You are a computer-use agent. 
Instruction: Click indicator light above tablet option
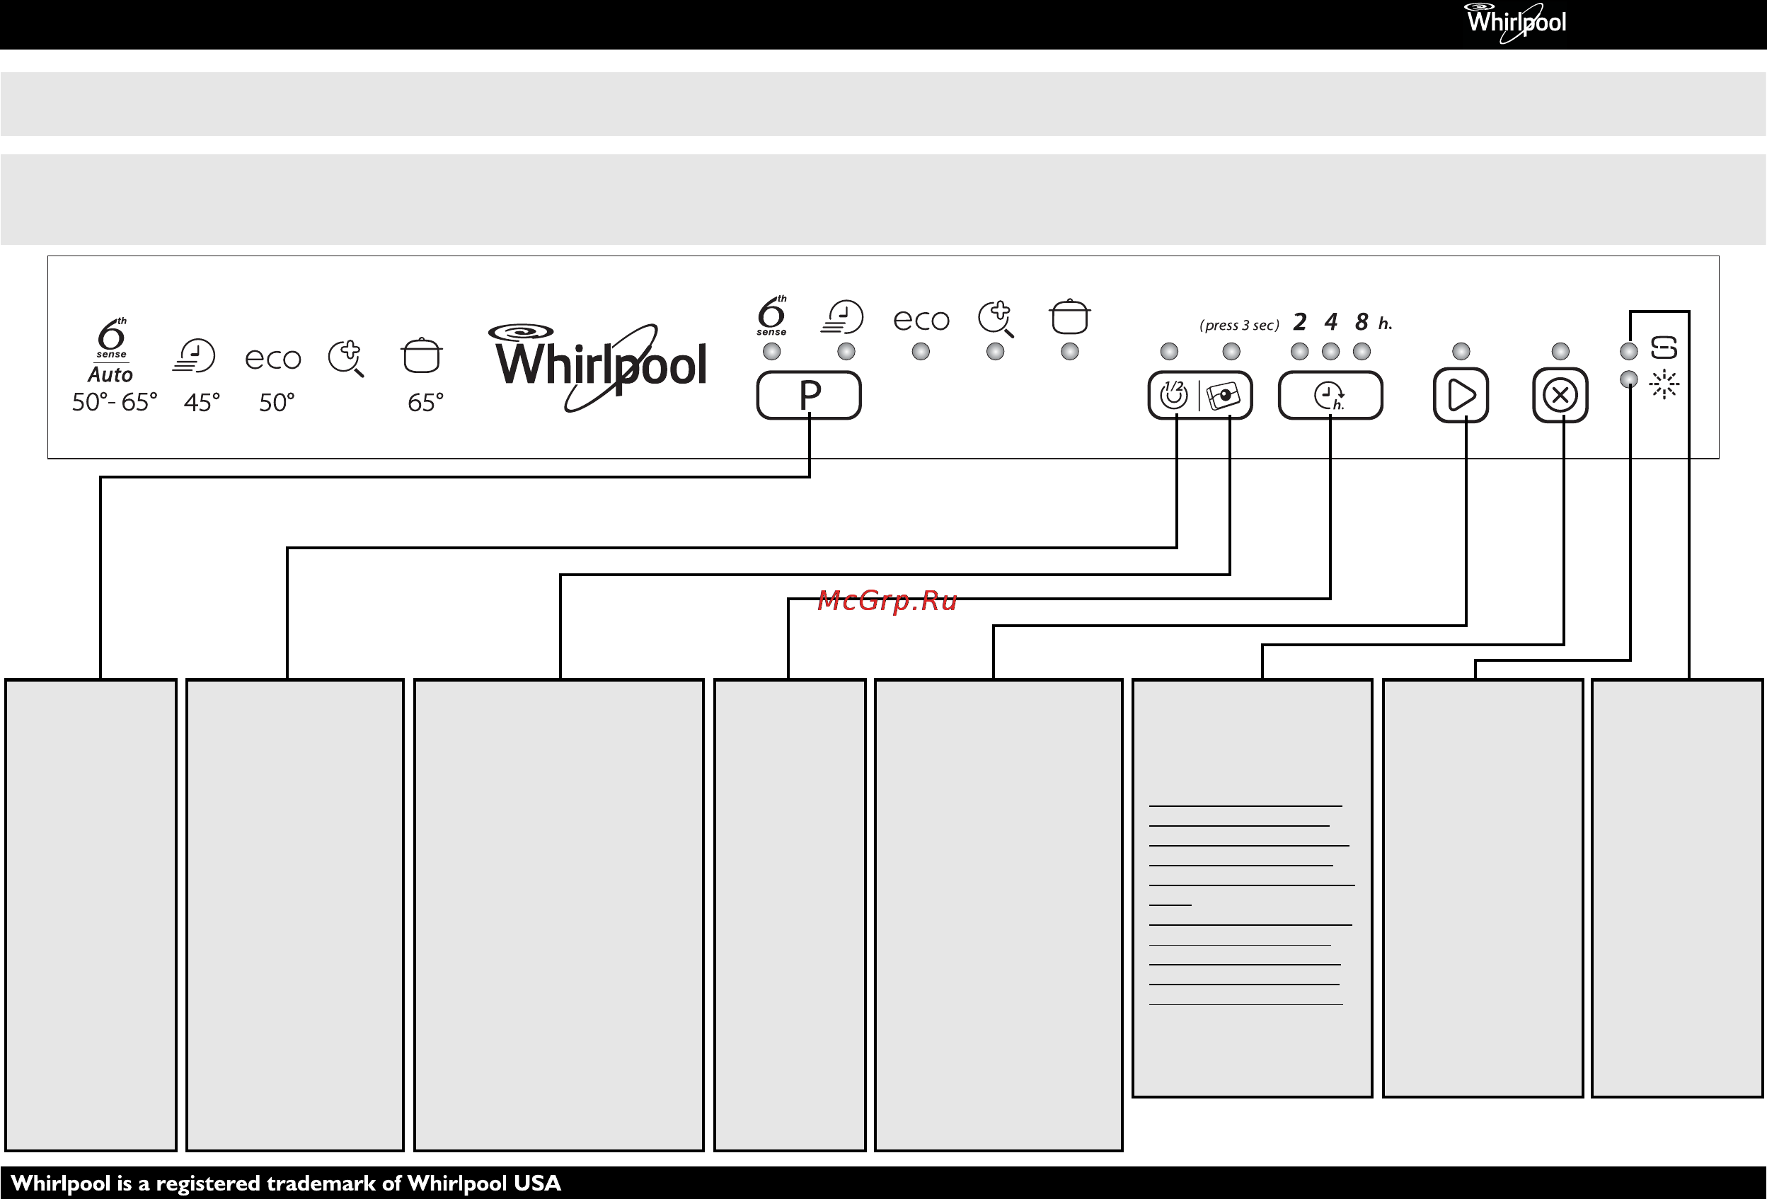(1231, 351)
